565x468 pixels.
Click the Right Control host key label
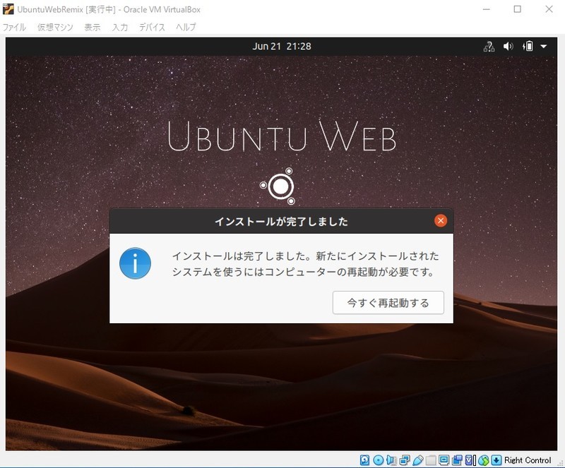pos(528,460)
